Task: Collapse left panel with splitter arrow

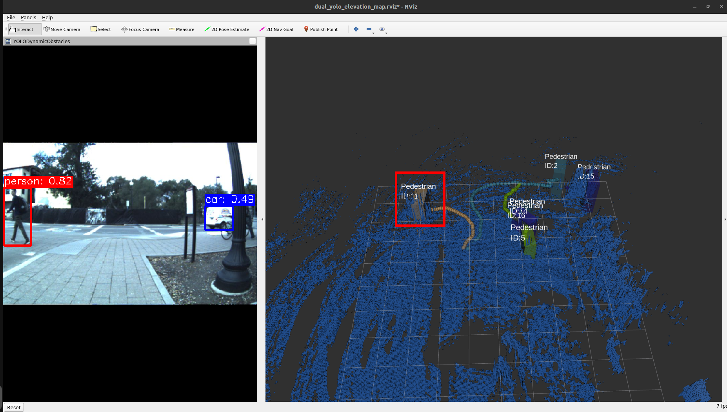Action: (x=262, y=219)
